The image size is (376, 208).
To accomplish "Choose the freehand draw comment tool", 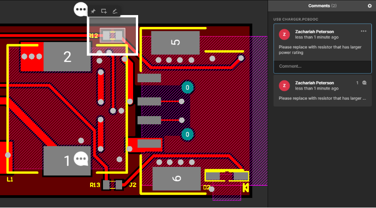I will click(x=115, y=11).
